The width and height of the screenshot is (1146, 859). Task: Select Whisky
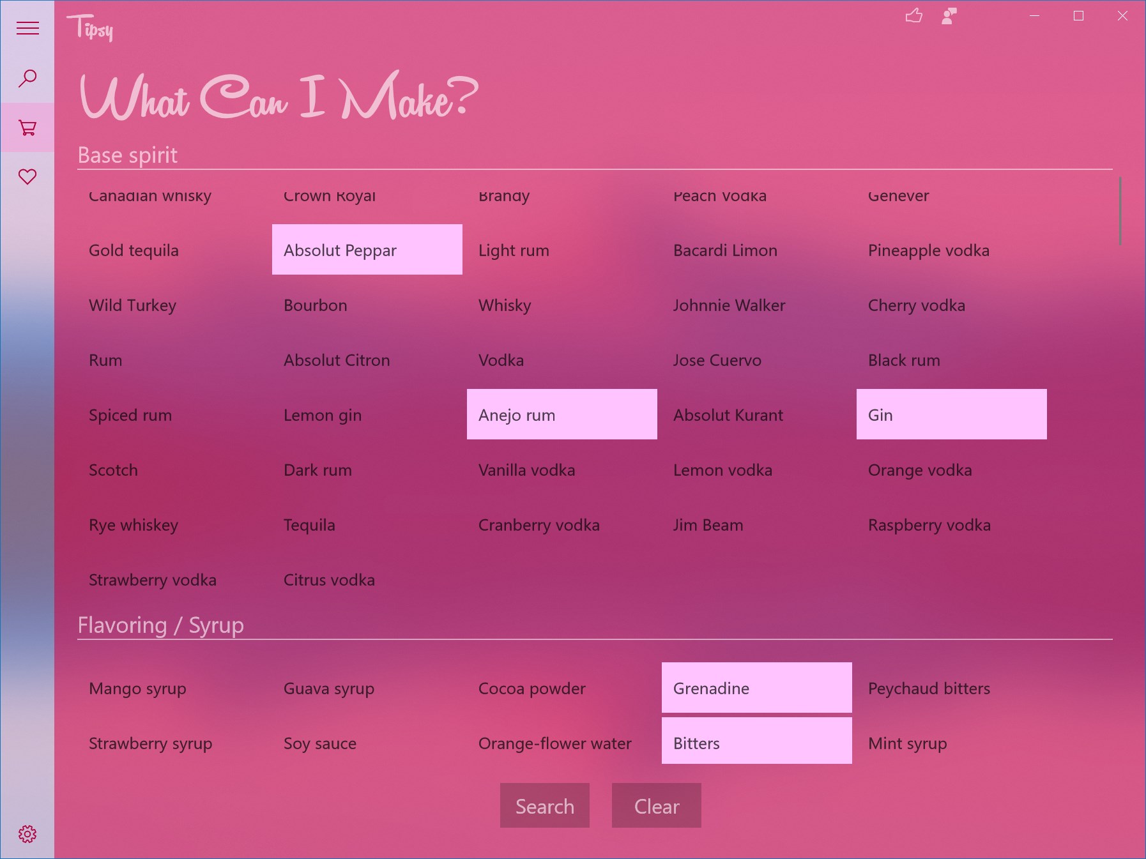(562, 305)
